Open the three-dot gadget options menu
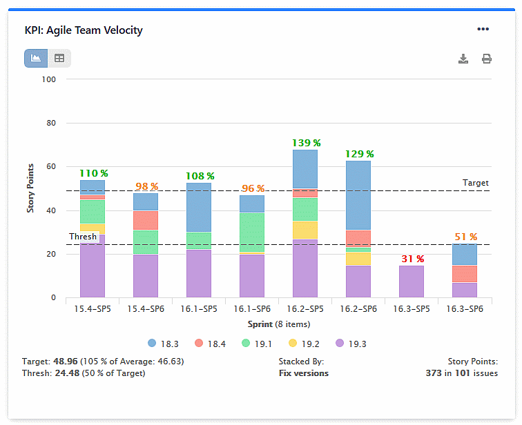The height and width of the screenshot is (425, 522). 483,29
